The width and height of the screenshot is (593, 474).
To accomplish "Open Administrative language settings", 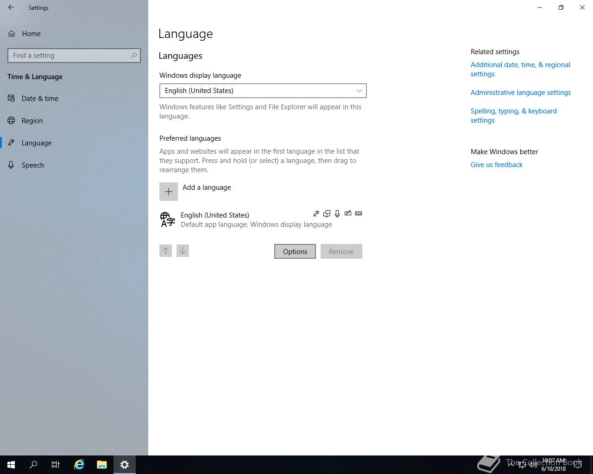I will [x=521, y=93].
